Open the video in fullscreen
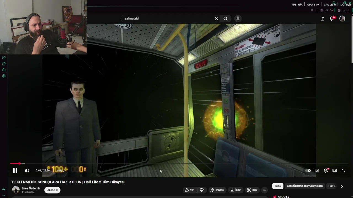353x198 pixels. point(343,171)
